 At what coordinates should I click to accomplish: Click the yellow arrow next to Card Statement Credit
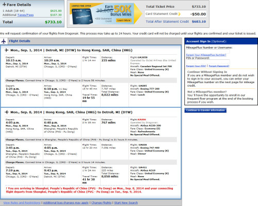click(180, 14)
